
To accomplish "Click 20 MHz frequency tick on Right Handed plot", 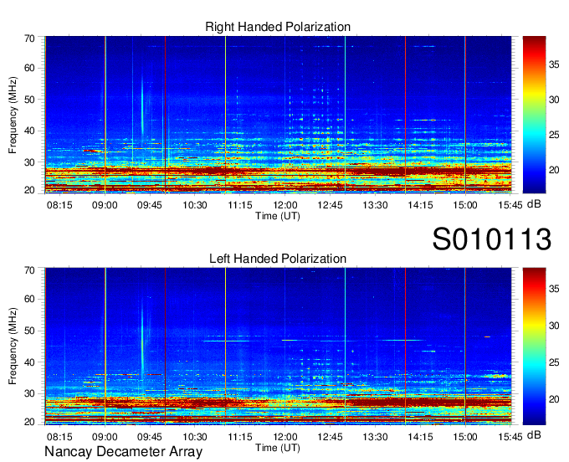I will click(29, 190).
